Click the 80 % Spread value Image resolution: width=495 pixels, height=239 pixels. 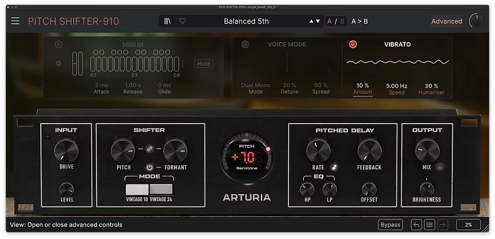tap(321, 85)
